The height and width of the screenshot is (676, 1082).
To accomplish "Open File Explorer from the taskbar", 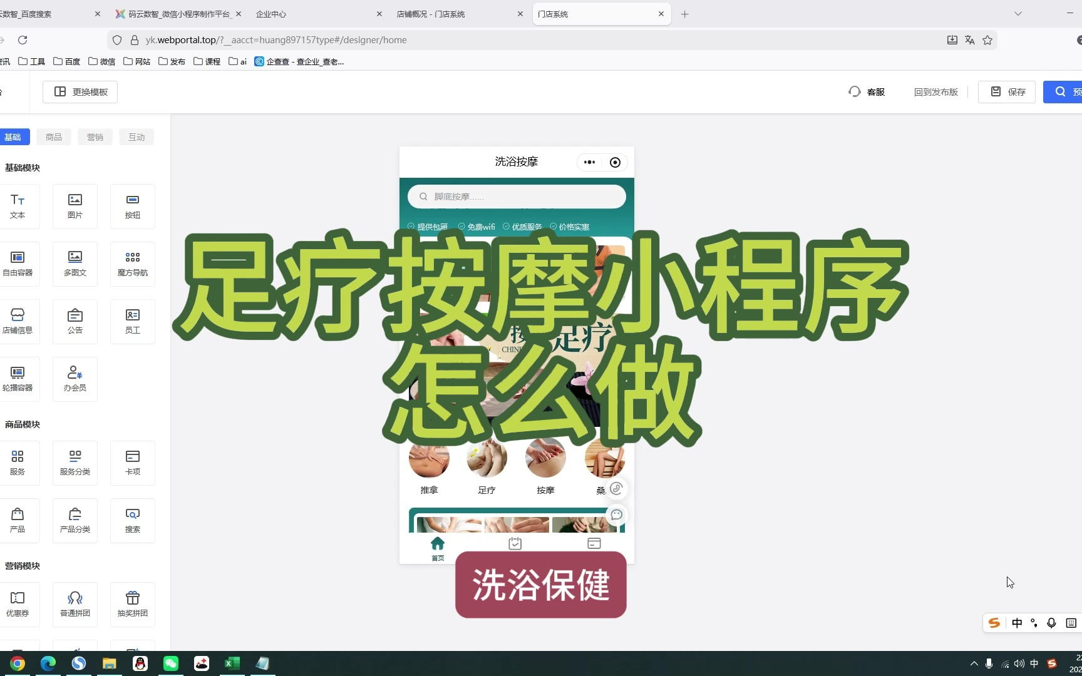I will click(110, 663).
